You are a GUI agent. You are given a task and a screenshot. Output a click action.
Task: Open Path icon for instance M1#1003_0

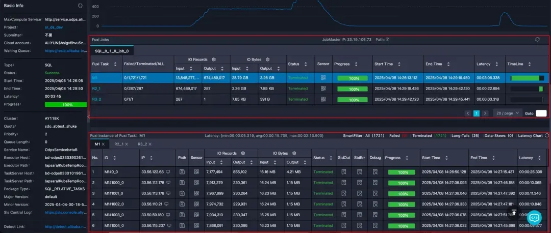pyautogui.click(x=182, y=214)
